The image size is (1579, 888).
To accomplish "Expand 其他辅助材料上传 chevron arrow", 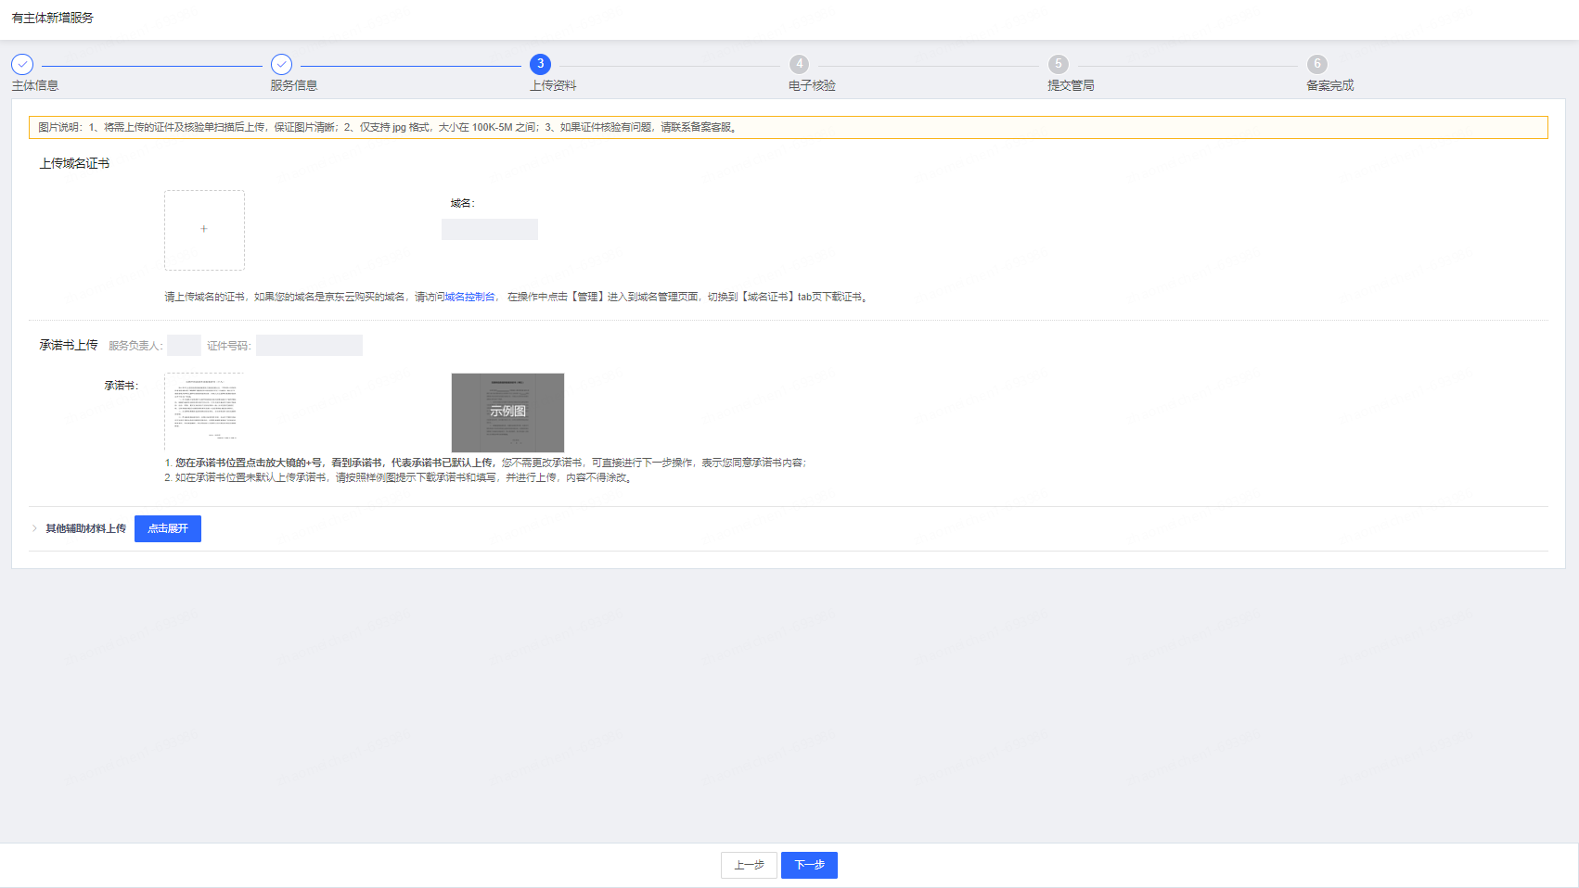I will 34,528.
